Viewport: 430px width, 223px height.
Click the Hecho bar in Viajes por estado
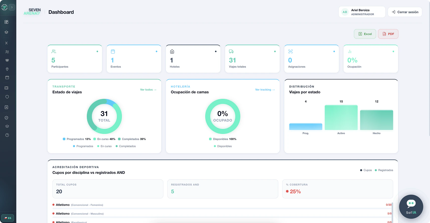tap(377, 120)
